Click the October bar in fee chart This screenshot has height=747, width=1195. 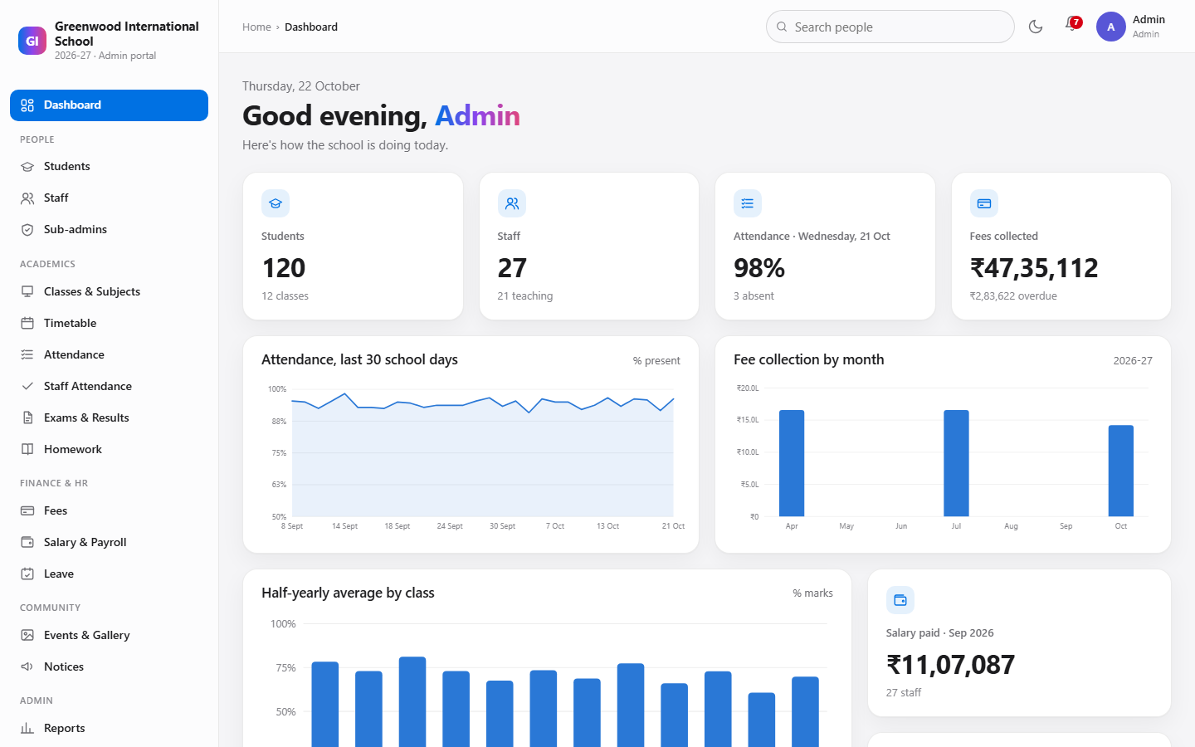[1121, 471]
